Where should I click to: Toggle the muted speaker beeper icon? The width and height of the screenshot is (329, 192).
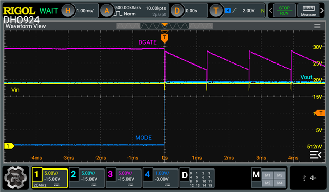[313, 178]
